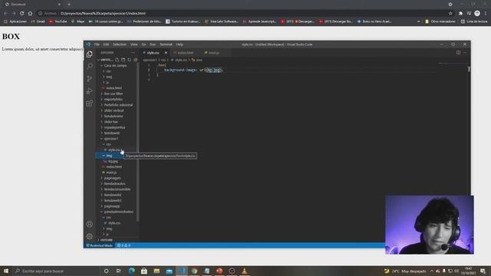Open the Extensions view

(90, 103)
